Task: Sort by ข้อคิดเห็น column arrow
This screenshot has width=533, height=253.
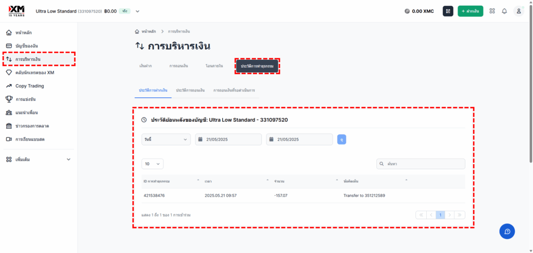Action: (406, 180)
